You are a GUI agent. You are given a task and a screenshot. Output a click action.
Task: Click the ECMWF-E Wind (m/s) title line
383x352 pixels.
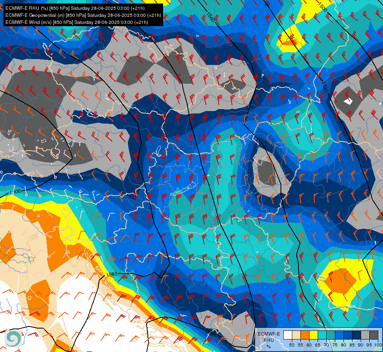(x=77, y=22)
